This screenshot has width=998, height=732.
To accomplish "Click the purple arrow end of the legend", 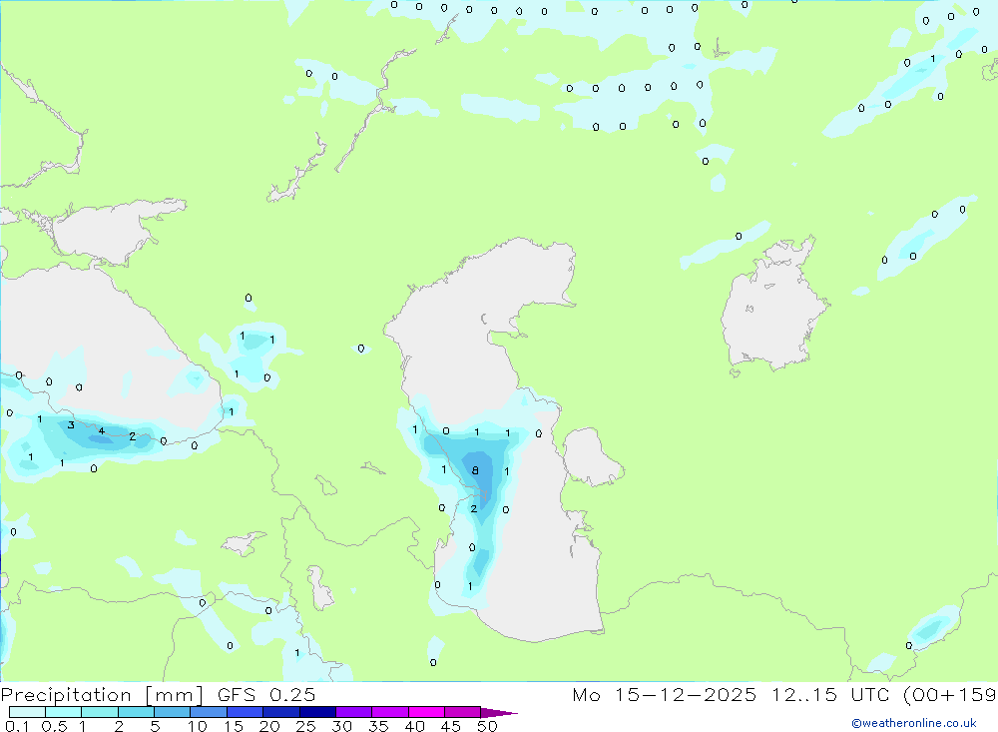I will click(x=499, y=713).
